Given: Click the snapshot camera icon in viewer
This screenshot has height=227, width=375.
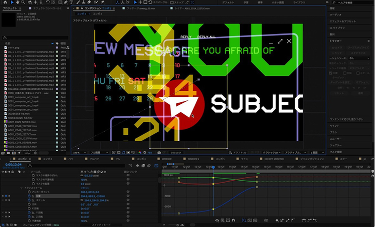Looking at the screenshot, I should [159, 152].
